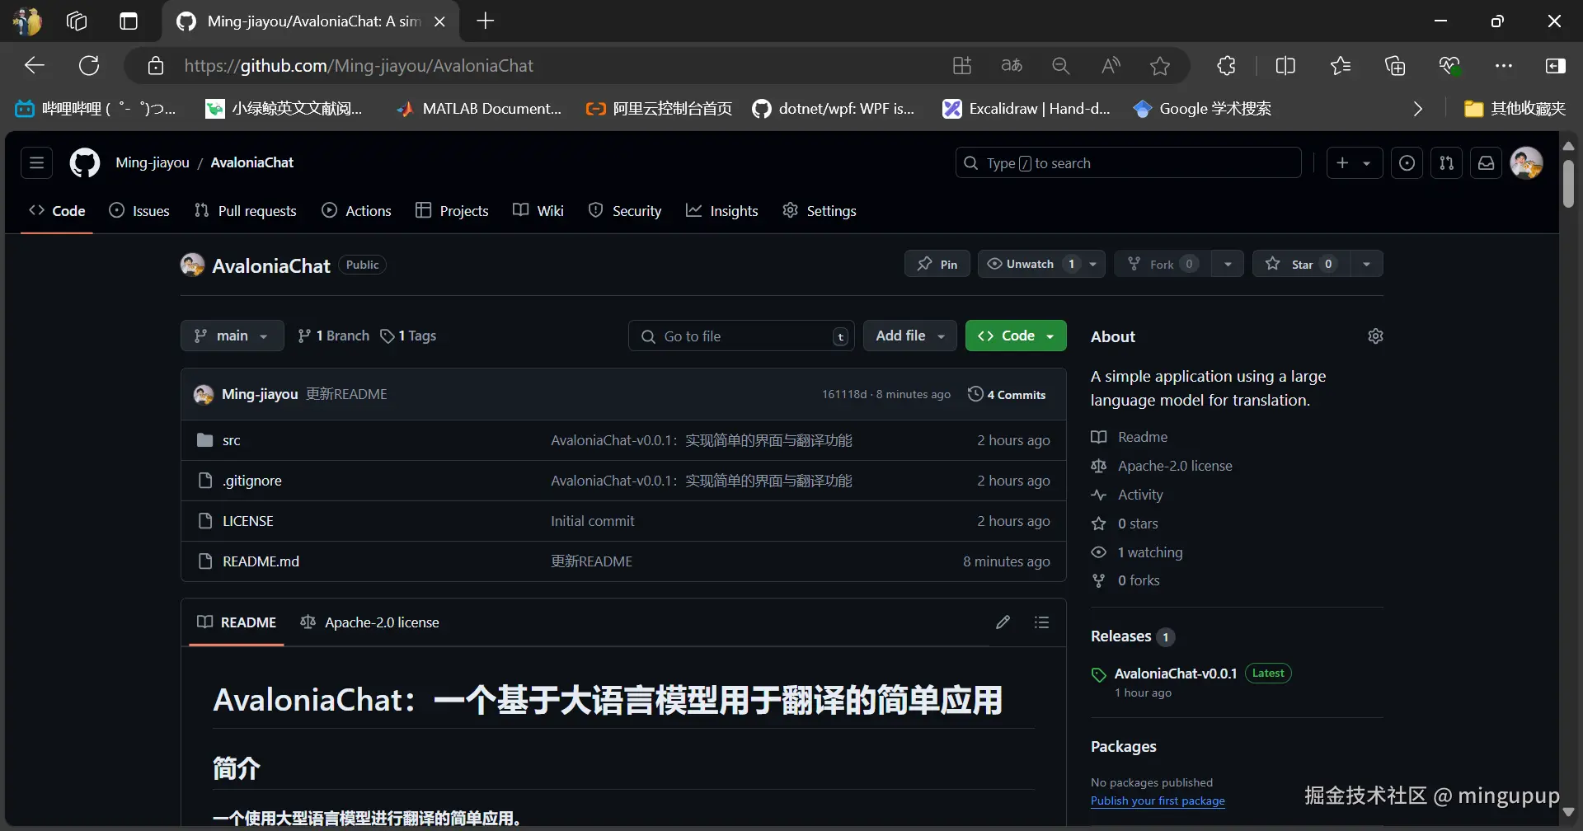The width and height of the screenshot is (1583, 831).
Task: Open a new browser tab
Action: tap(486, 21)
